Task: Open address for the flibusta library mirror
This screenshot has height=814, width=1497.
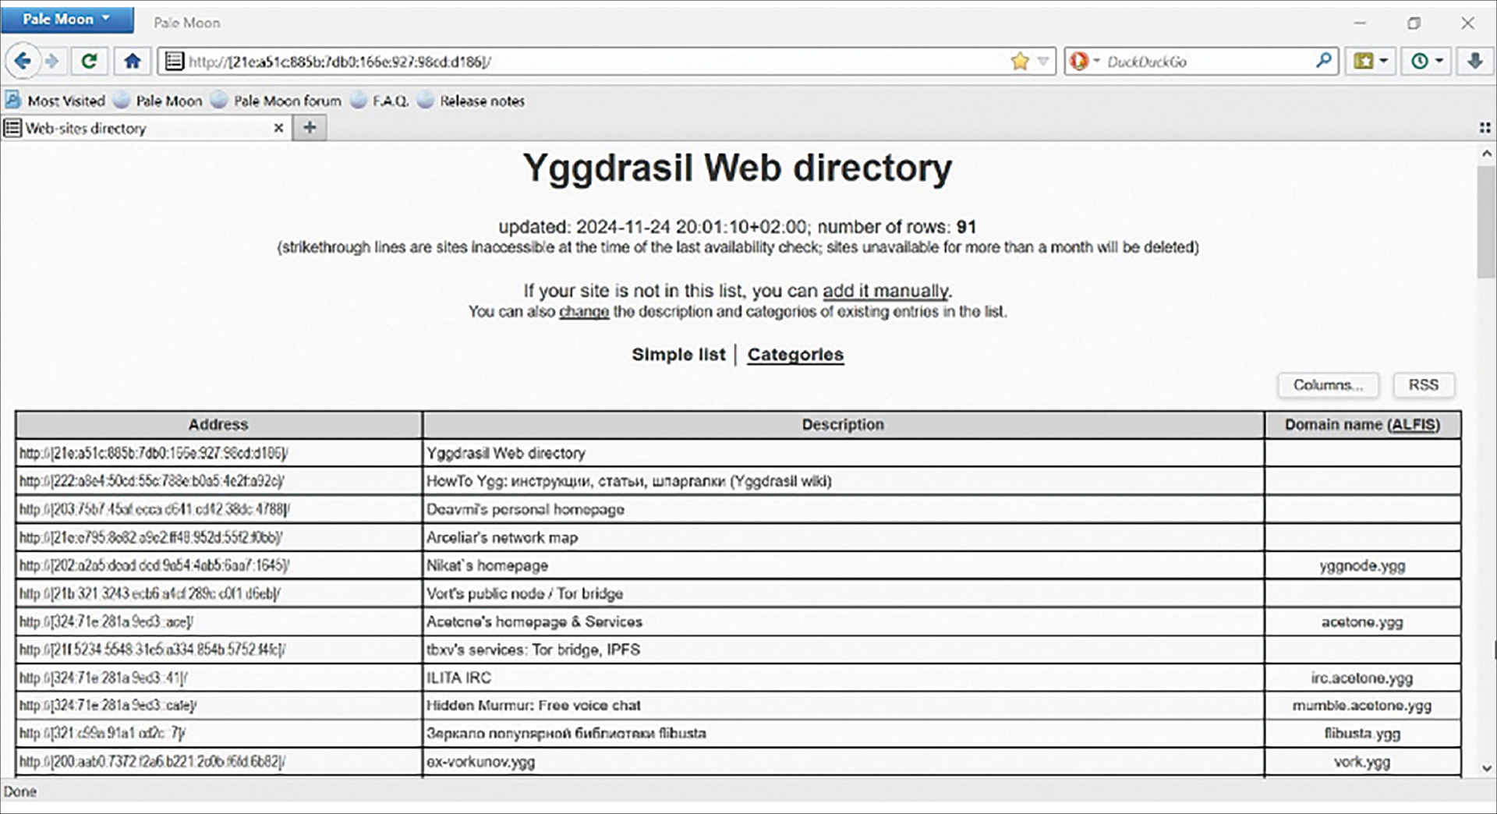Action: (x=103, y=734)
